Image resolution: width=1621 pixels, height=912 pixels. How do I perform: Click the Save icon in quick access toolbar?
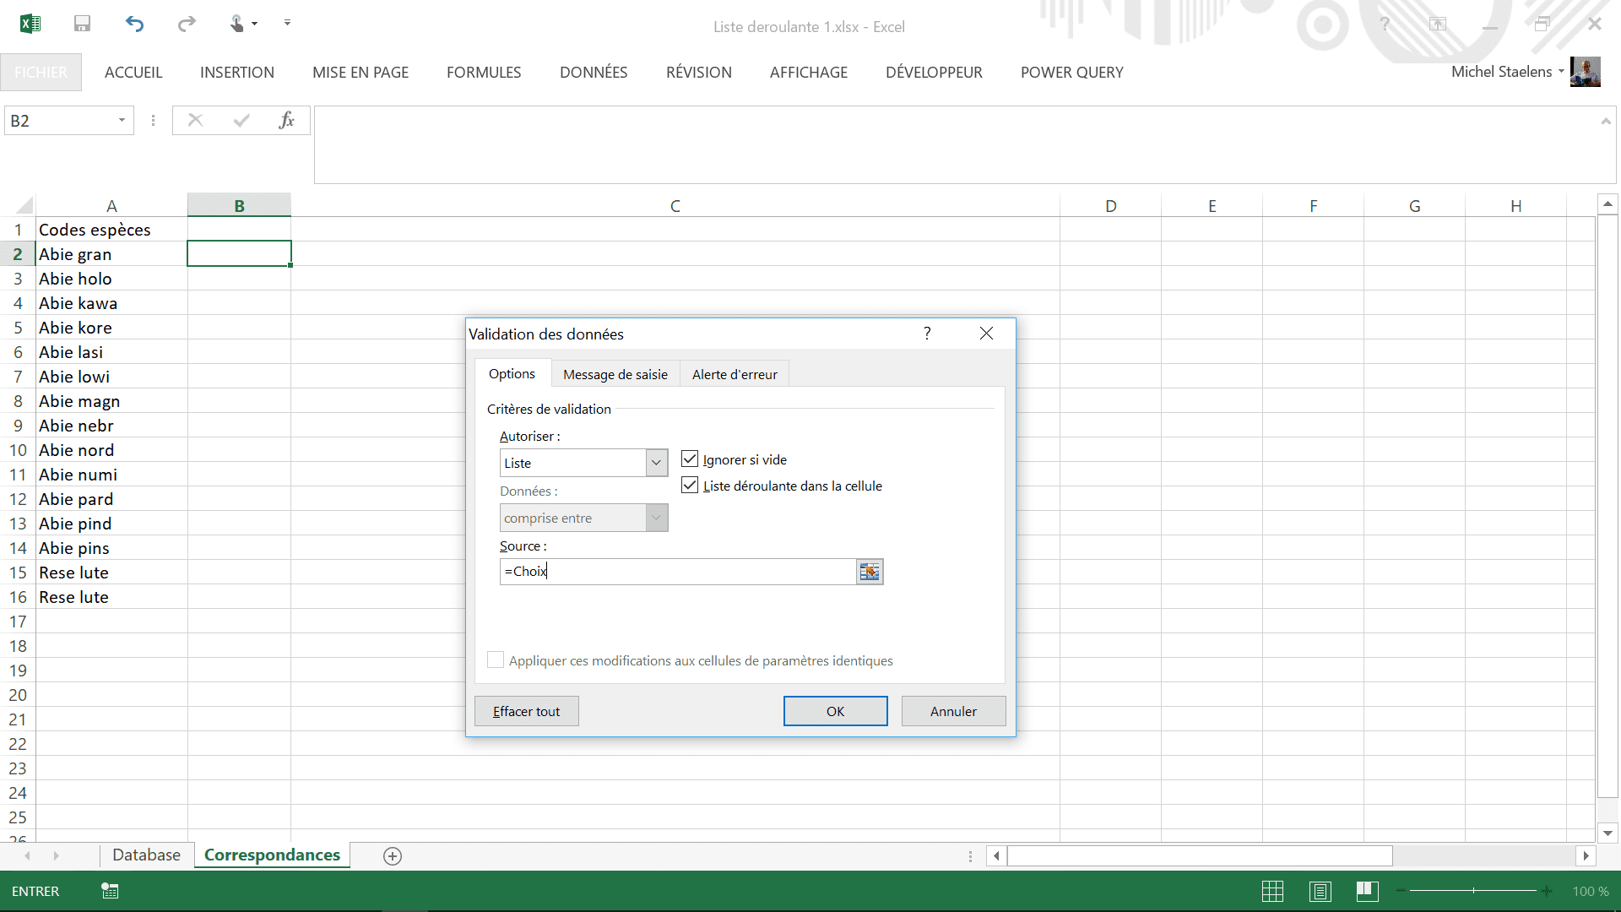click(82, 24)
